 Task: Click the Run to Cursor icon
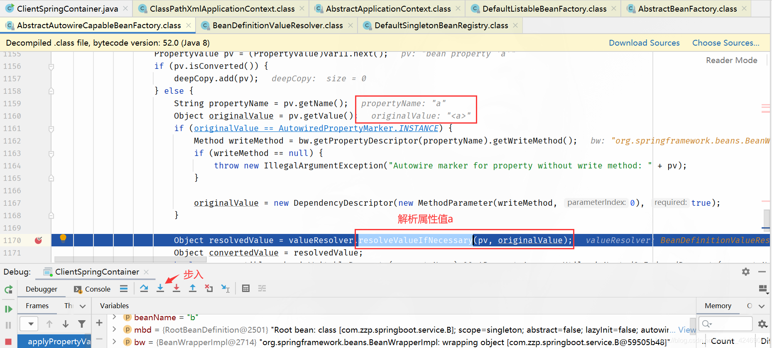point(225,288)
